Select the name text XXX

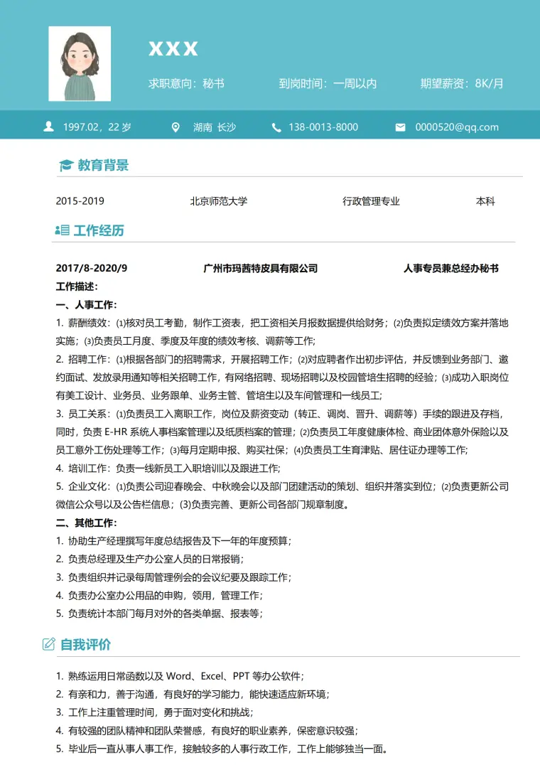pos(173,49)
